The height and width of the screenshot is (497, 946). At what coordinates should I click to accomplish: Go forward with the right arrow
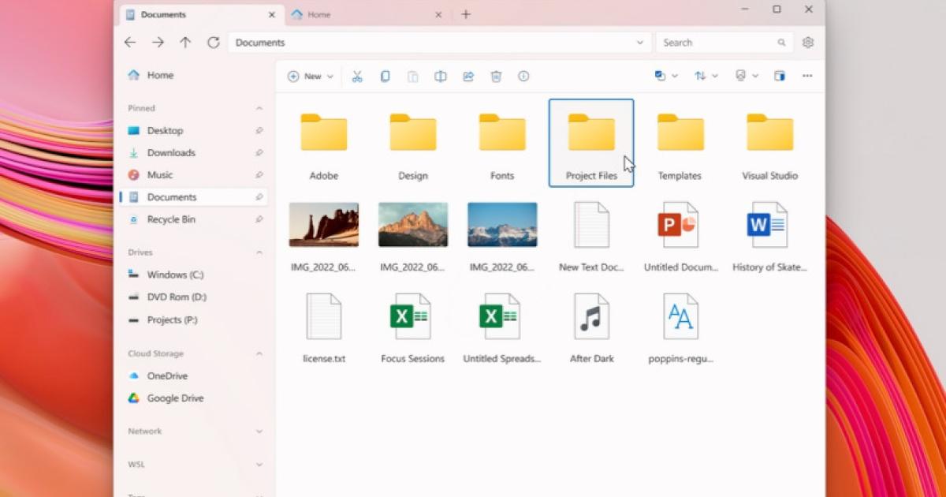click(x=158, y=43)
